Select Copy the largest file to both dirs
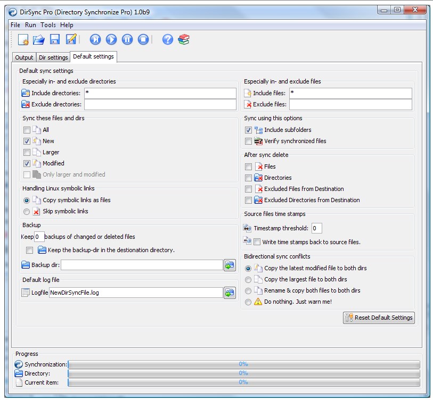Screen dimensions: 433x400 [x=248, y=280]
